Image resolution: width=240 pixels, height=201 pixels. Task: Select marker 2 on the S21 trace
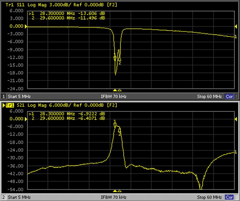click(119, 131)
